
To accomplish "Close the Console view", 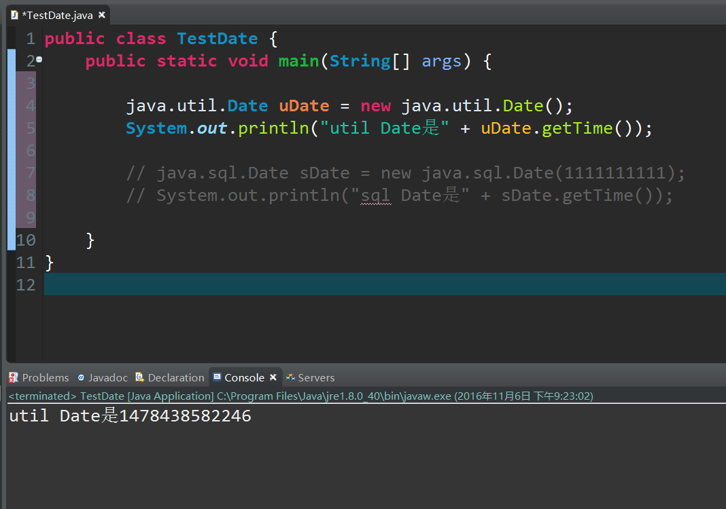I will [x=273, y=377].
